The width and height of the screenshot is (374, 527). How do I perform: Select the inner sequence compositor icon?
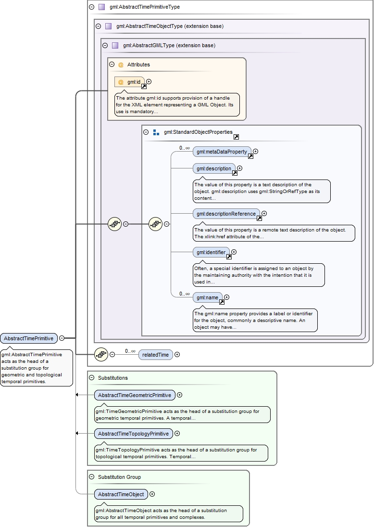pyautogui.click(x=155, y=224)
